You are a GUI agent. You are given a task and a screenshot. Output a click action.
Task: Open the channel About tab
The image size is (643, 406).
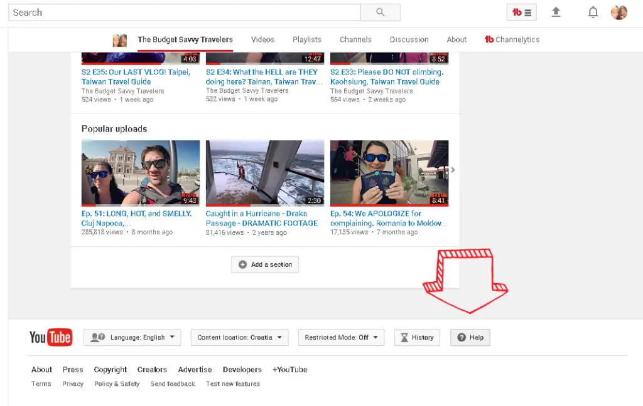(457, 39)
